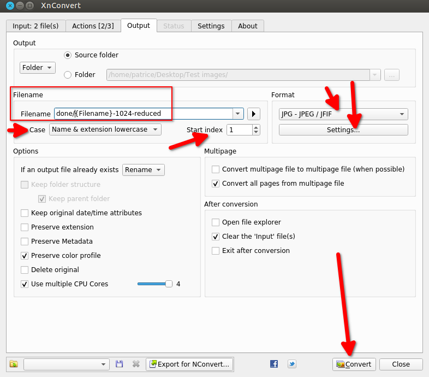Screen dimensions: 429x377
Task: Click the Convert button
Action: pyautogui.click(x=354, y=364)
